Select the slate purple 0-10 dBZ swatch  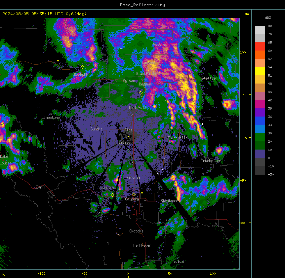point(260,154)
